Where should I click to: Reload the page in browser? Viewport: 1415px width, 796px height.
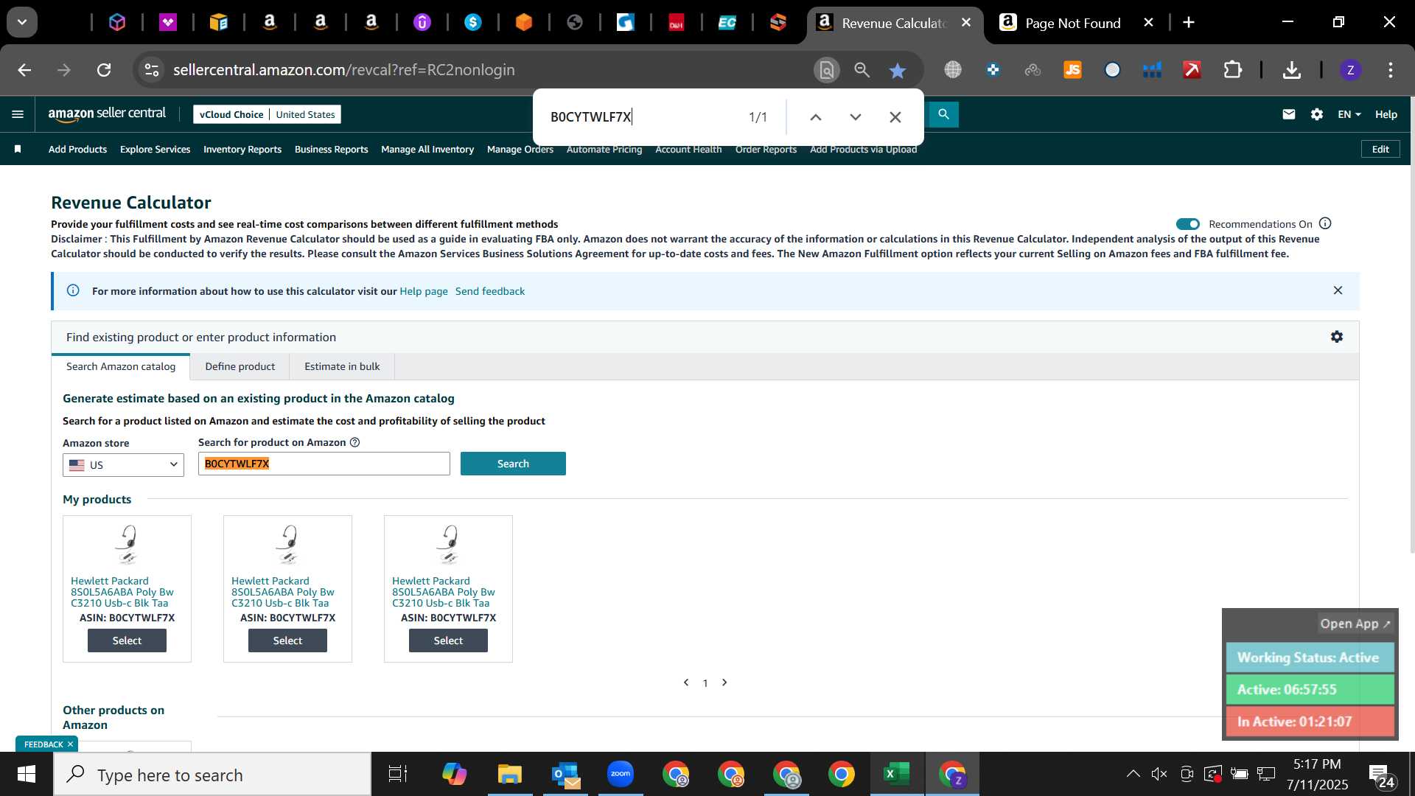(x=104, y=70)
